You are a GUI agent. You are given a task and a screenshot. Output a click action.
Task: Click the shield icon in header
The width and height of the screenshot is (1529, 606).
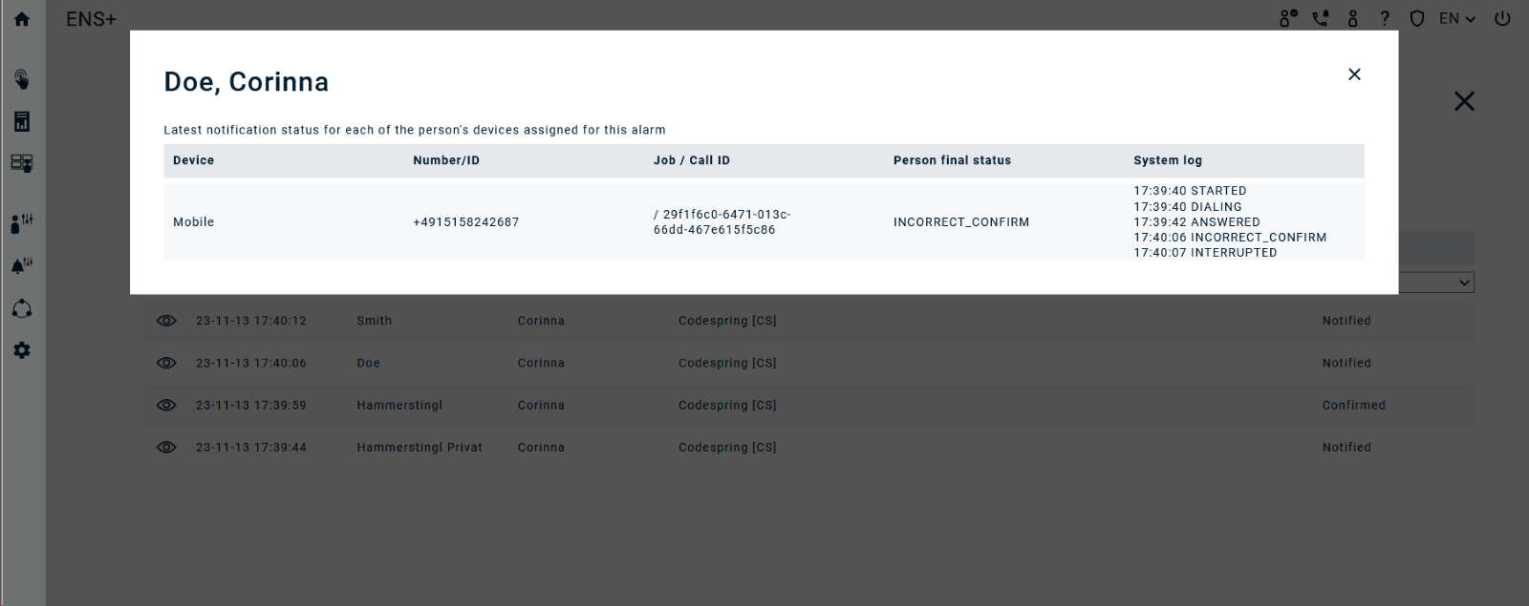(x=1417, y=18)
